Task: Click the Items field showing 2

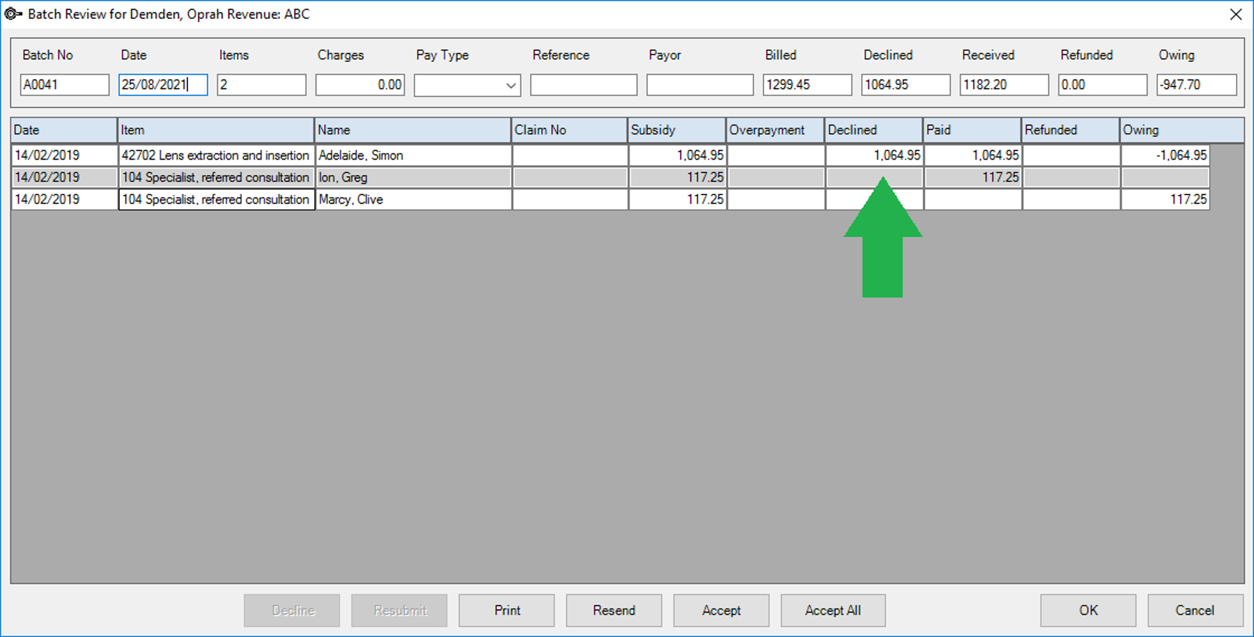Action: (261, 85)
